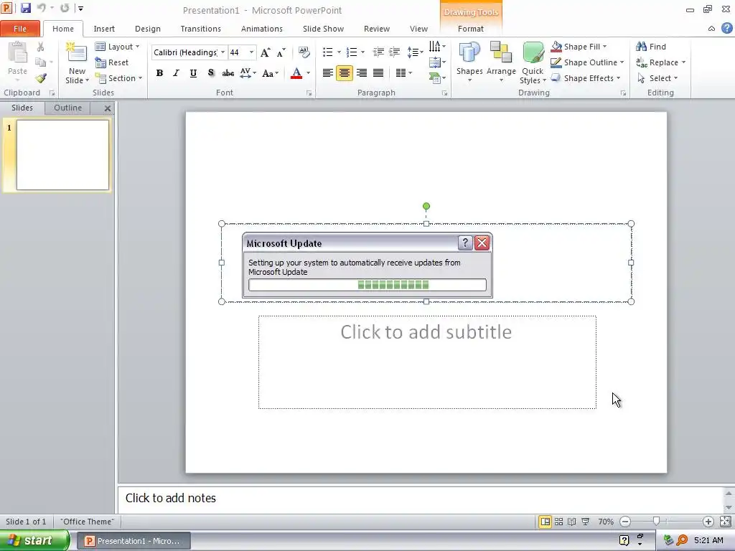Click help button in Microsoft Update dialog

(x=465, y=242)
